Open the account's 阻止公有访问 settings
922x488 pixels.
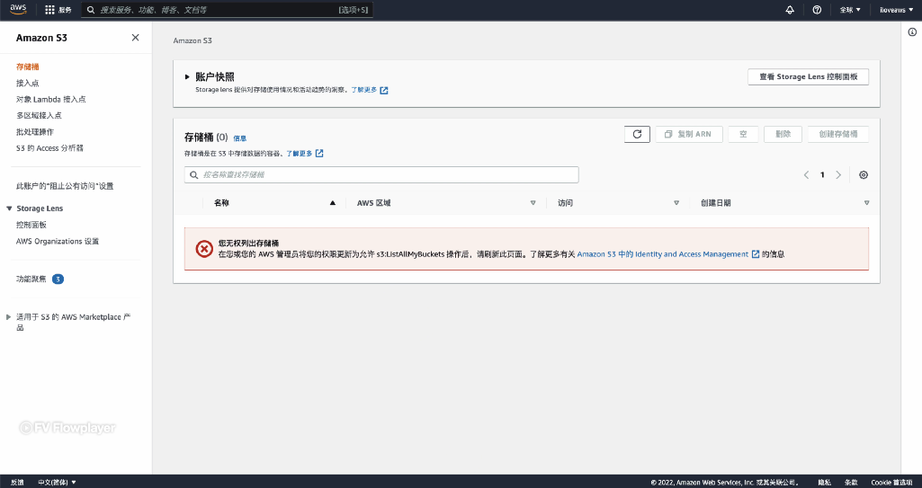point(65,186)
